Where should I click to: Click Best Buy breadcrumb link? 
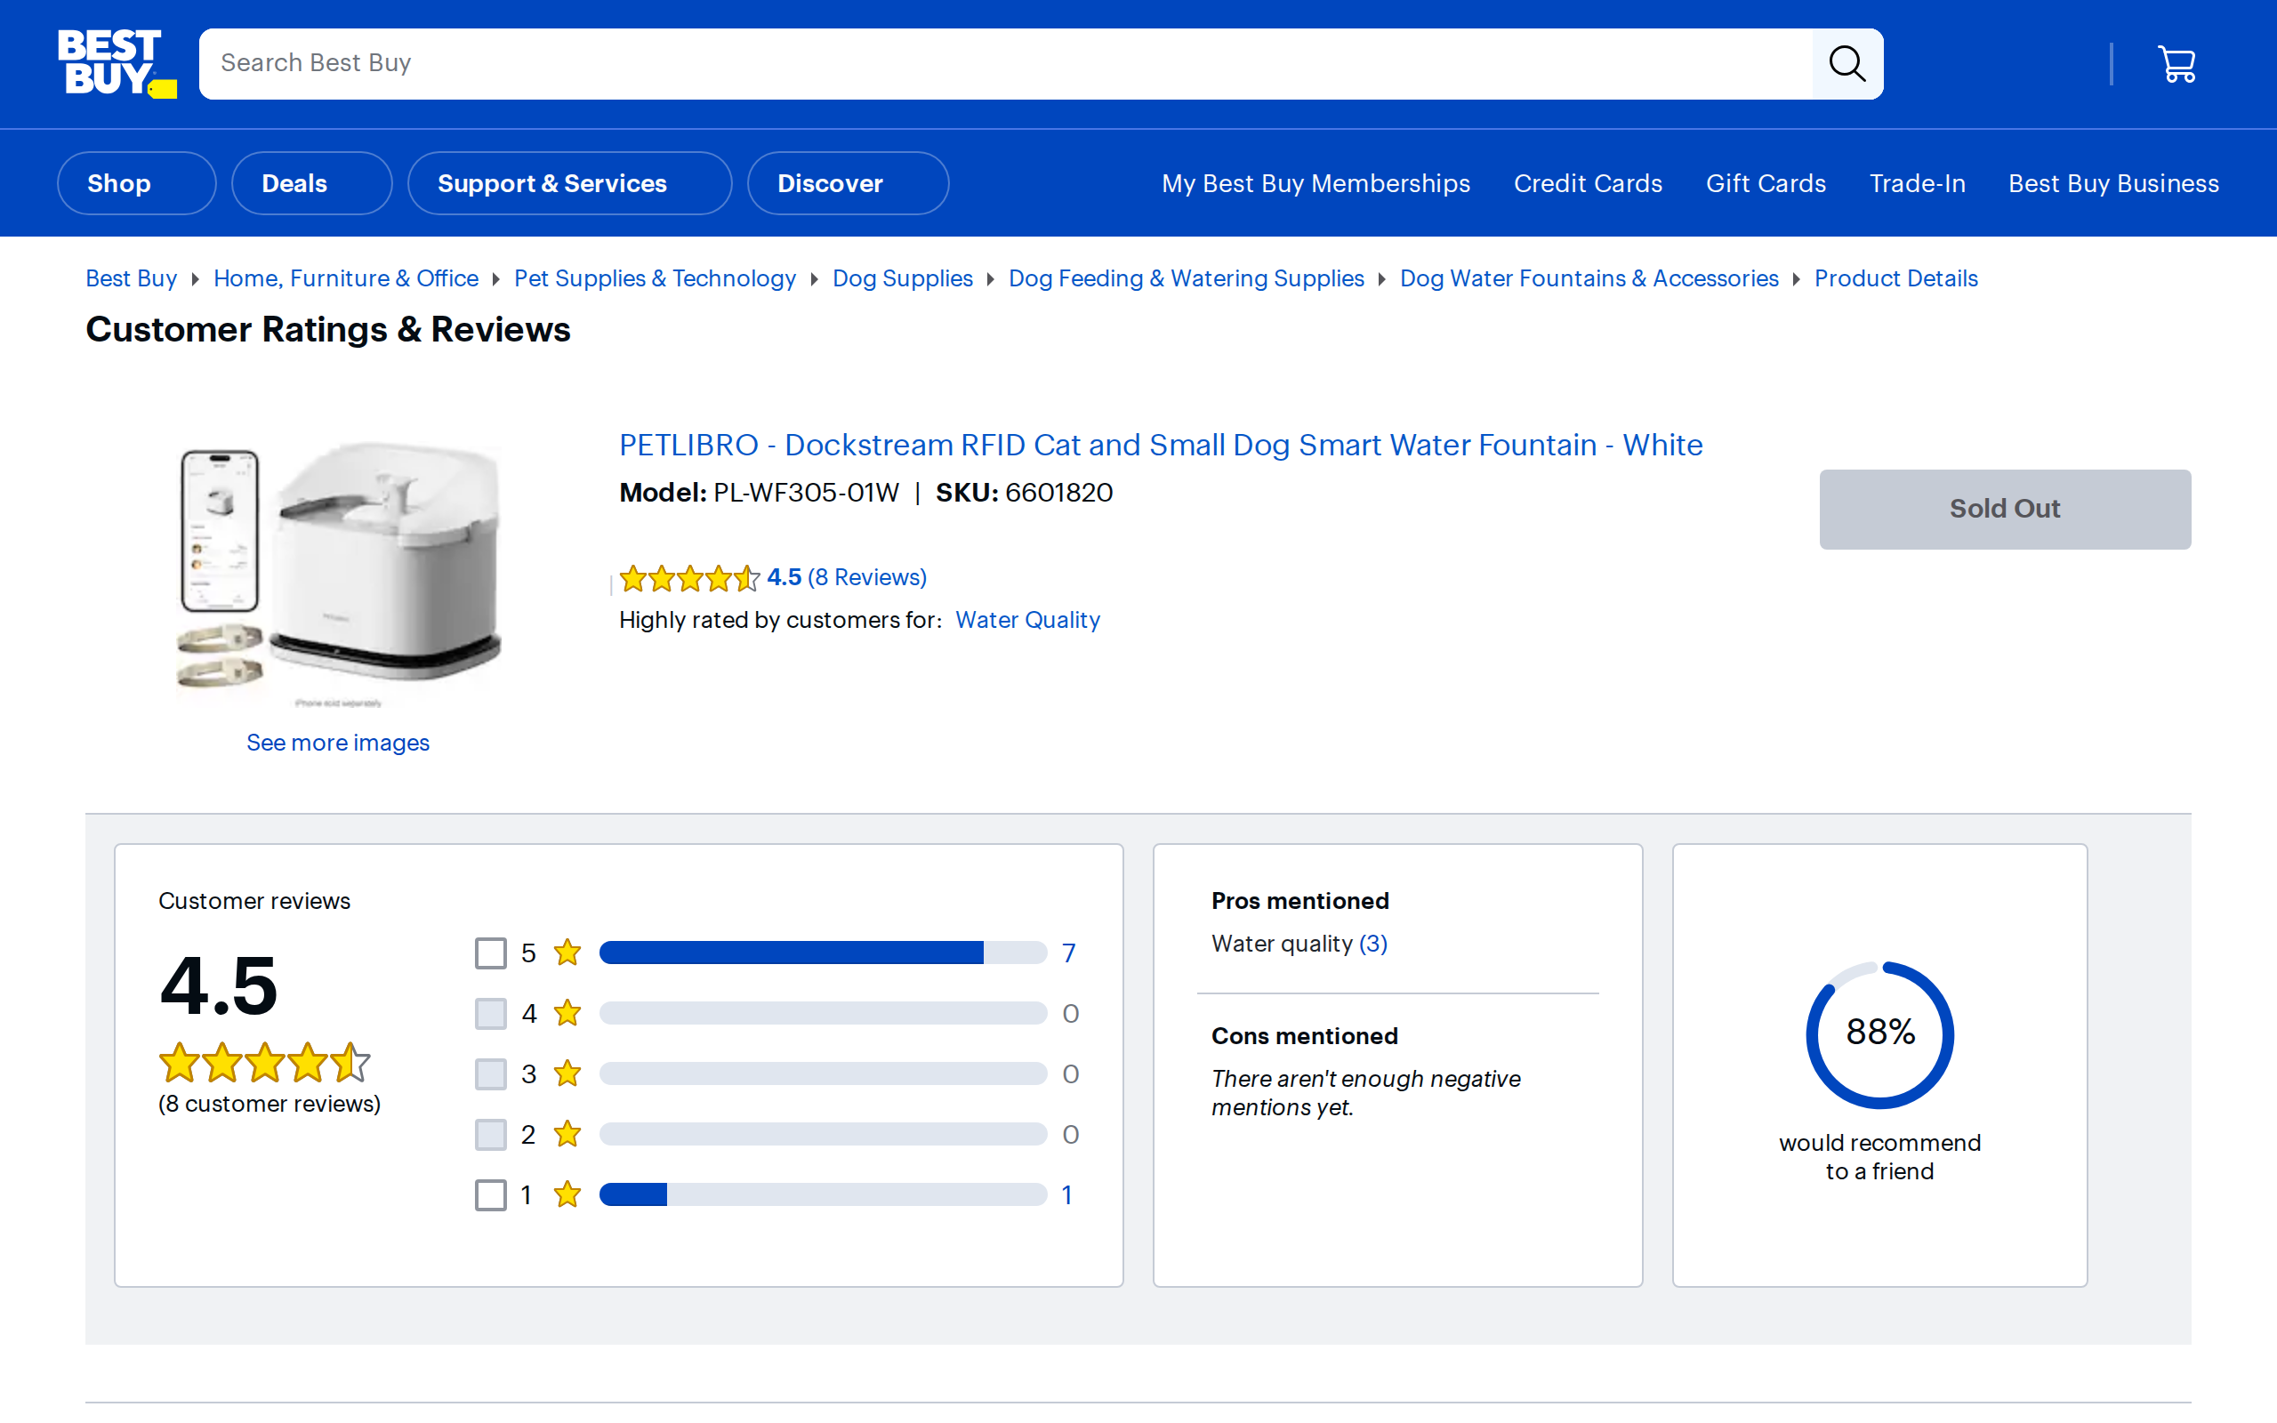(132, 278)
